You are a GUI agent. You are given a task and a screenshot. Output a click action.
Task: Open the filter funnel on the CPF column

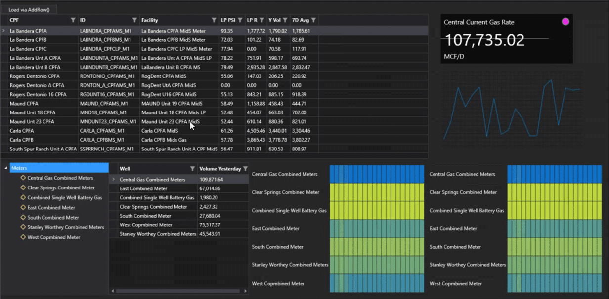click(73, 20)
